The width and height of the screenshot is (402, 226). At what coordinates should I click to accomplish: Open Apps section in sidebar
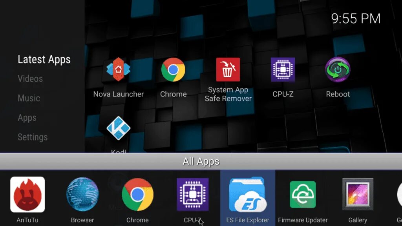(x=27, y=118)
